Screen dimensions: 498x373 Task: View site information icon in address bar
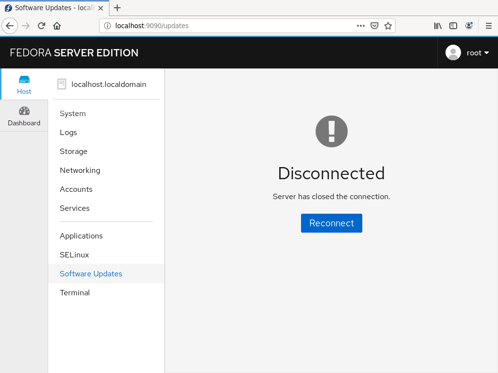pos(107,26)
